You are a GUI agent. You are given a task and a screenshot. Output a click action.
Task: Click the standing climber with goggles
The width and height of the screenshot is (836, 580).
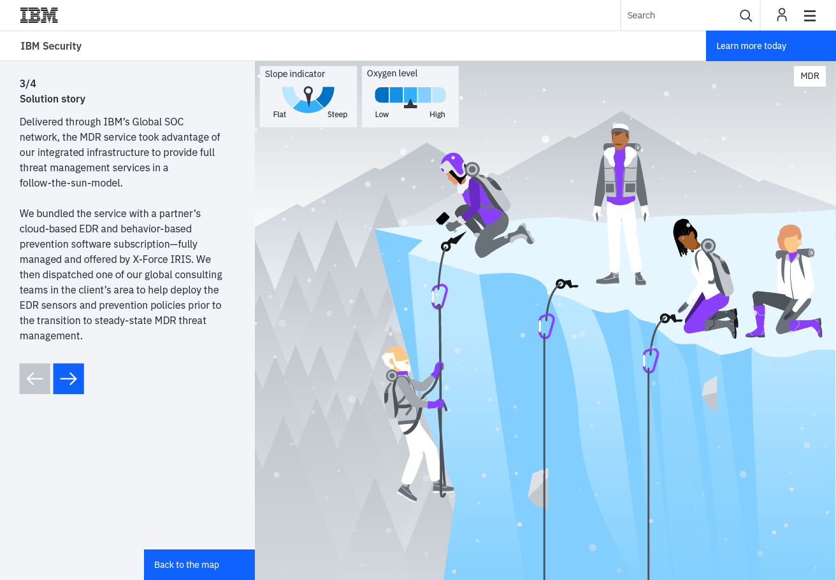click(621, 204)
